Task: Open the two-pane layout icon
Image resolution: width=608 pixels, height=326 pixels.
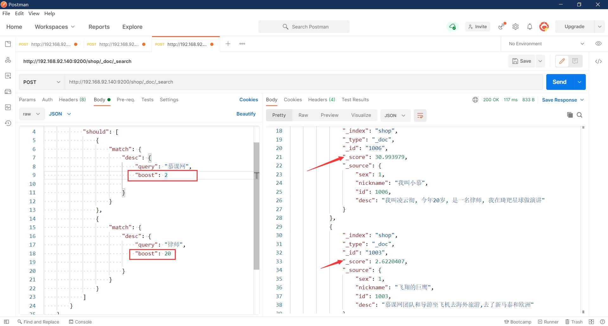Action: point(591,322)
